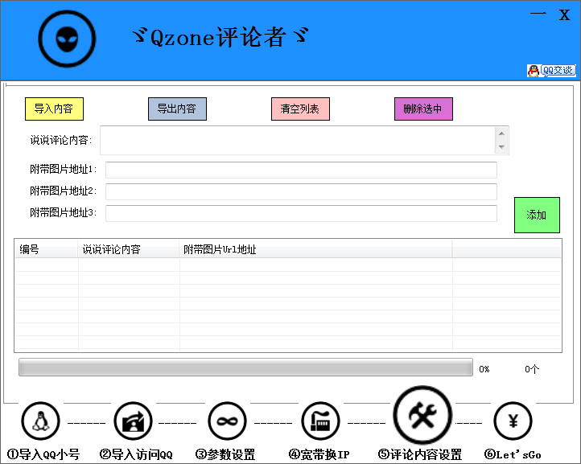Click the comment box scroll down arrow
581x464 pixels.
pos(501,147)
